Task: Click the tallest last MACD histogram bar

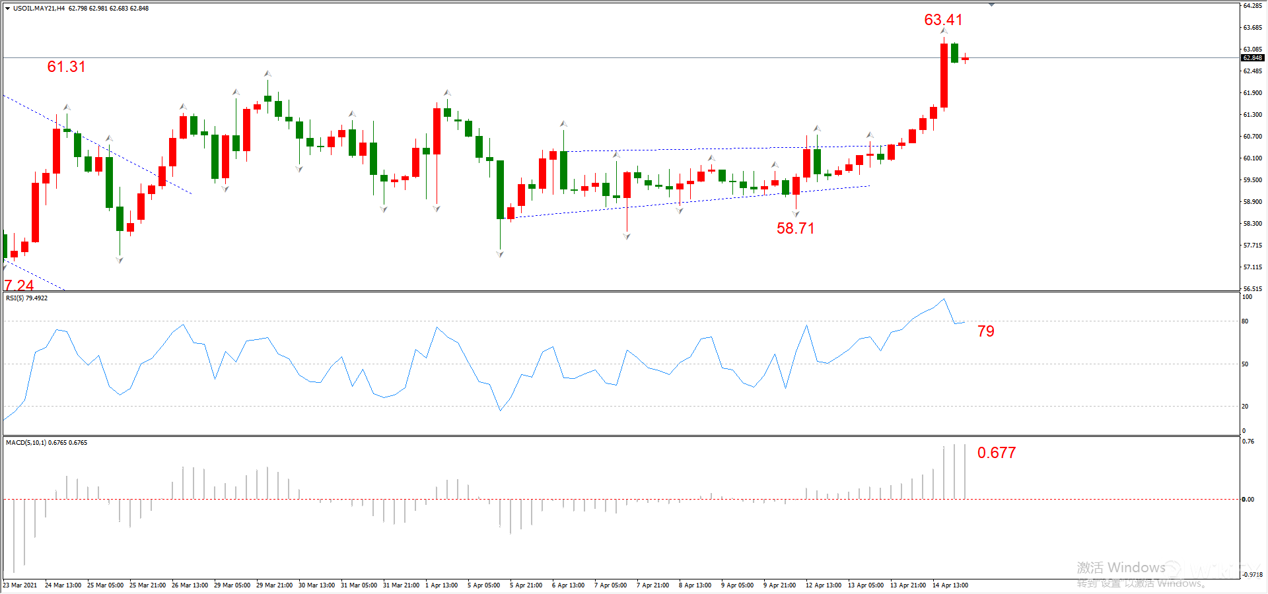Action: (x=965, y=471)
